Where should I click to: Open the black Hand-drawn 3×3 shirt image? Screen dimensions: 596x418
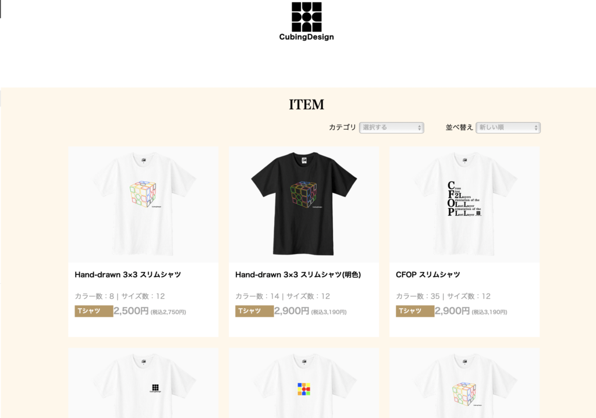pyautogui.click(x=304, y=204)
